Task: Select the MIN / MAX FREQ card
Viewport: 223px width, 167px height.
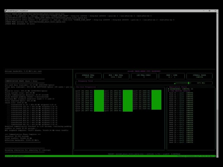Action: point(116,76)
